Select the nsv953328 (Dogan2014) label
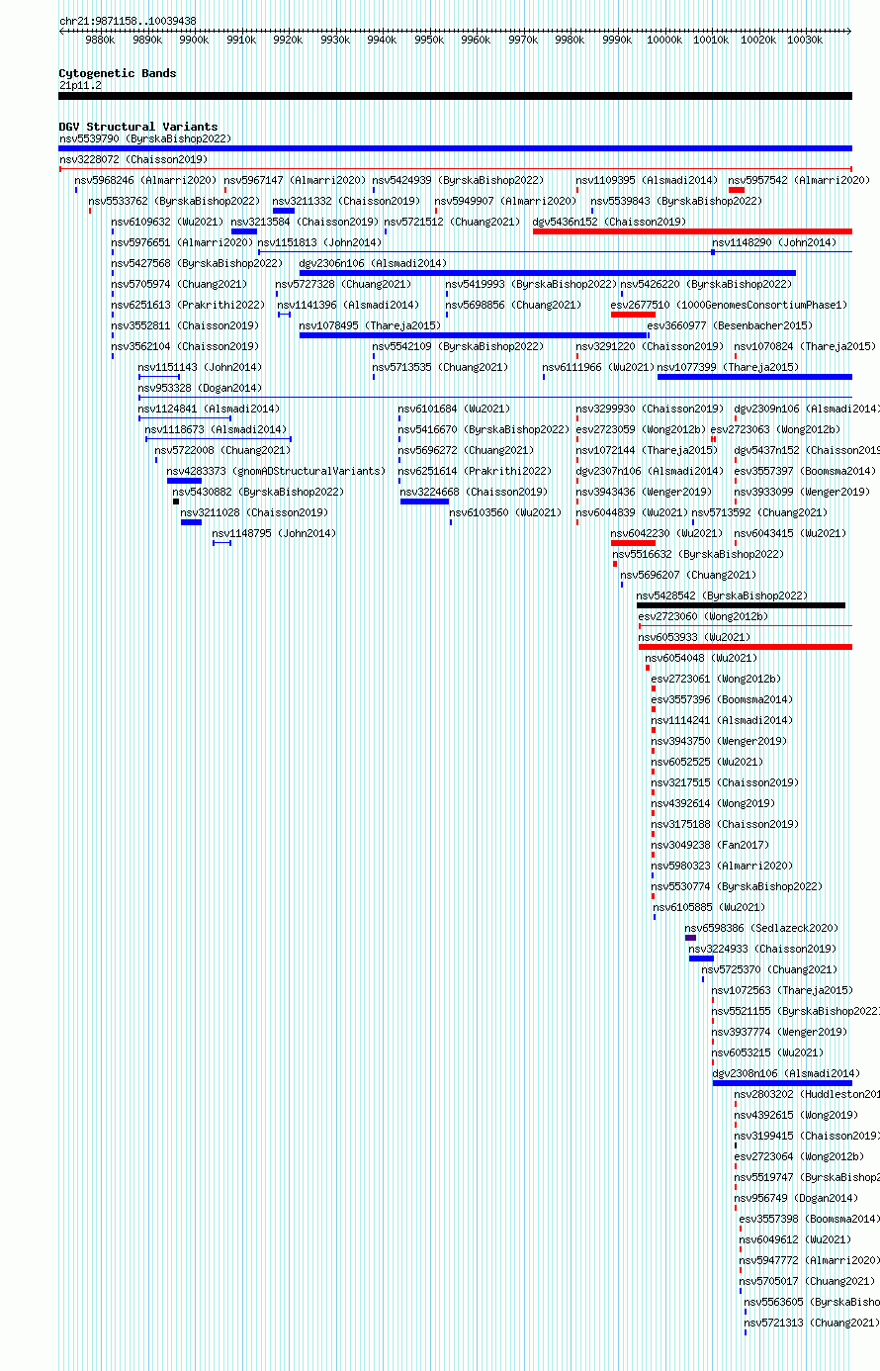The width and height of the screenshot is (880, 1371). 201,388
